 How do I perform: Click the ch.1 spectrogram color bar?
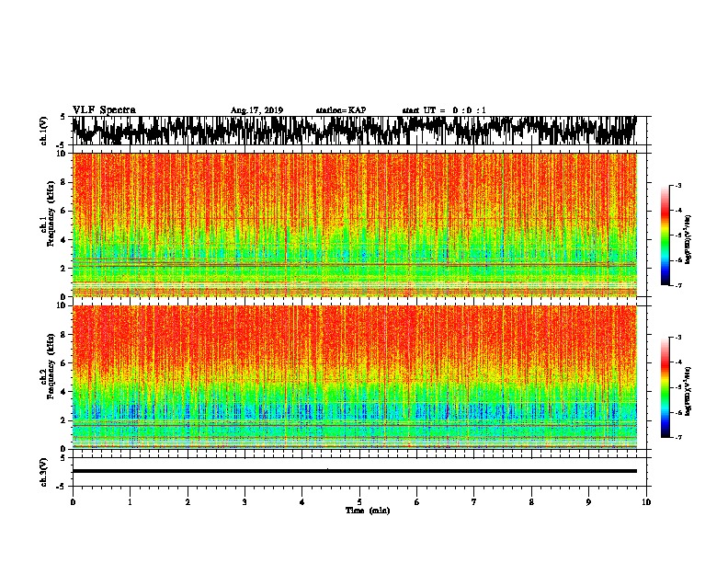pyautogui.click(x=665, y=236)
